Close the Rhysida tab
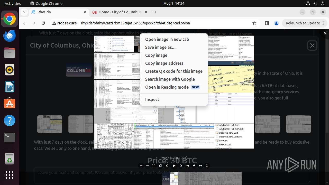This screenshot has height=185, width=329. tap(85, 12)
